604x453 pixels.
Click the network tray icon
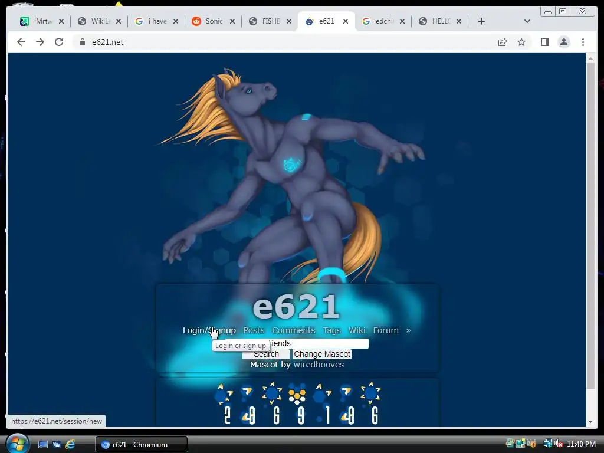(547, 444)
